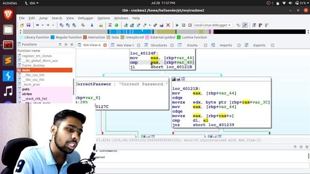Viewport: 310px width, 174px height.
Task: Close the IDA View-A tab
Action: pyautogui.click(x=105, y=45)
